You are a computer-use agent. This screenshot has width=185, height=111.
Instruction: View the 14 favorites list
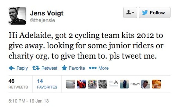(47, 84)
